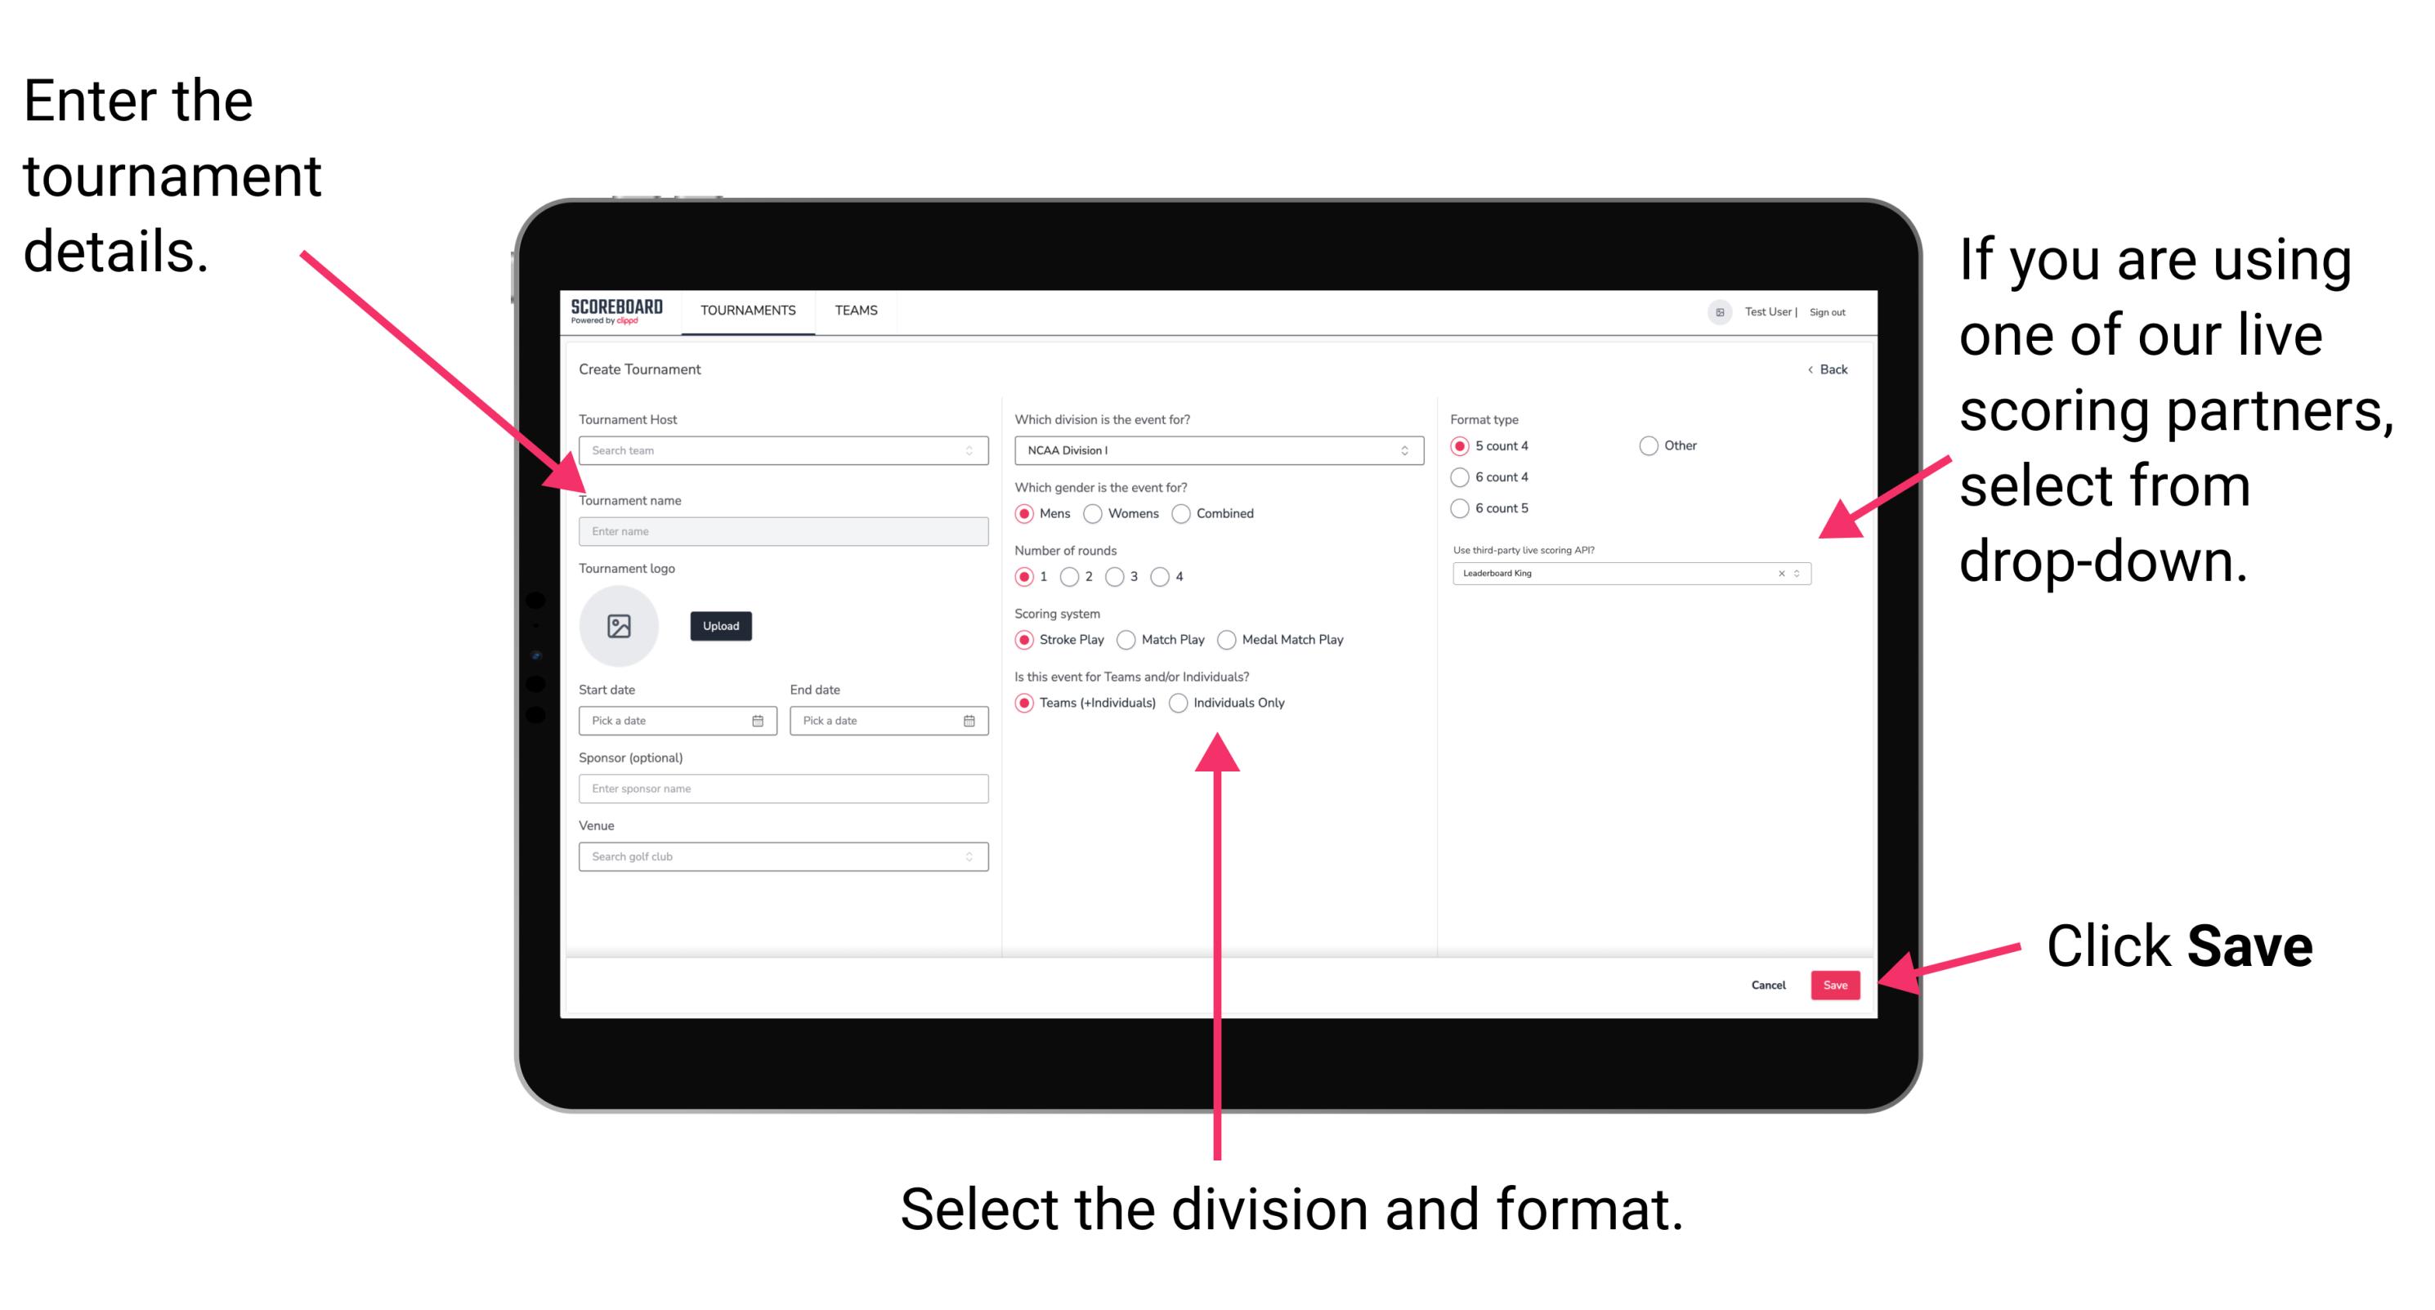Enter tournament name input field
This screenshot has height=1310, width=2435.
780,532
